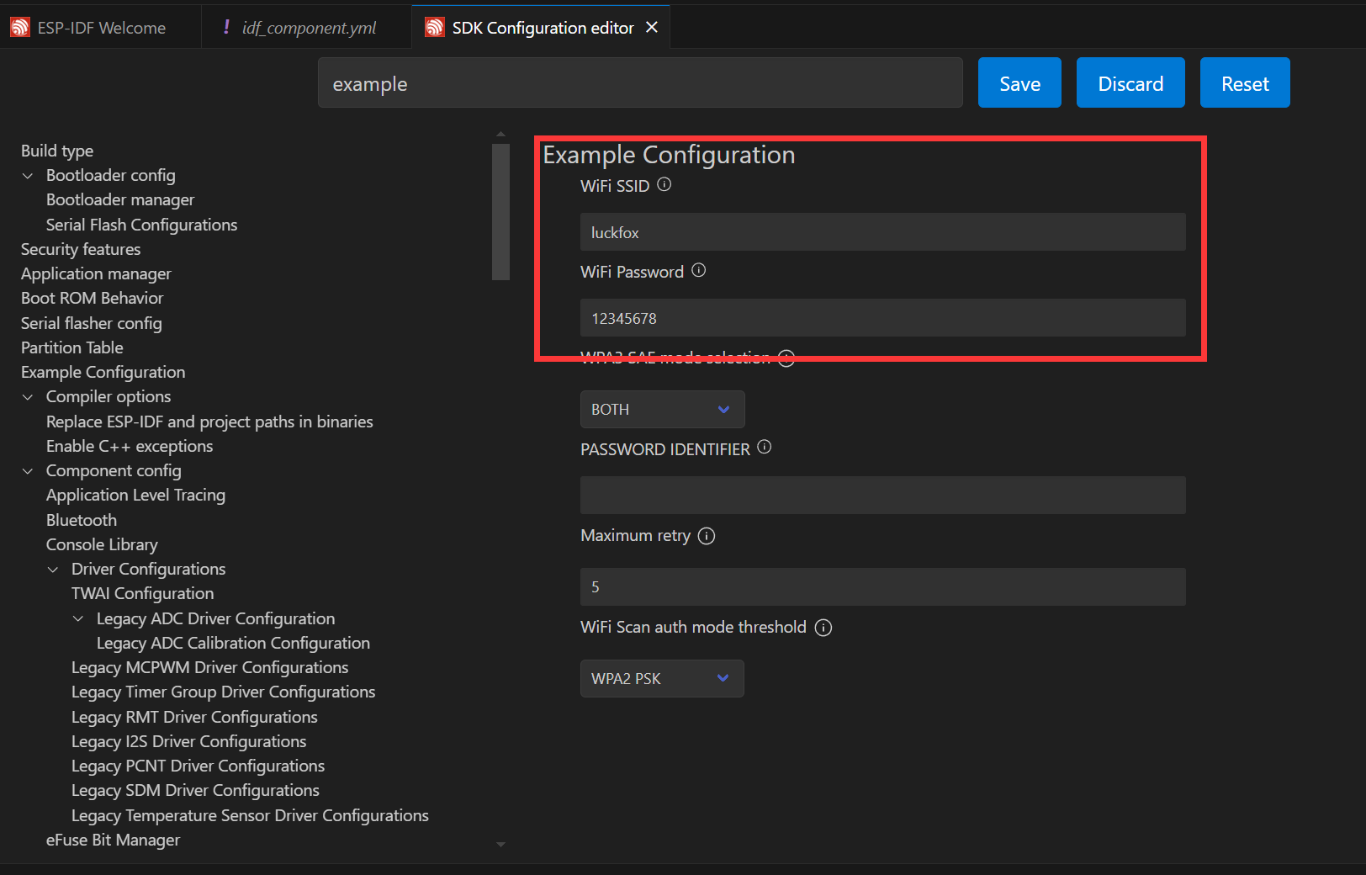Image resolution: width=1366 pixels, height=875 pixels.
Task: Open the WPA2 PSK auth mode dropdown
Action: 662,679
